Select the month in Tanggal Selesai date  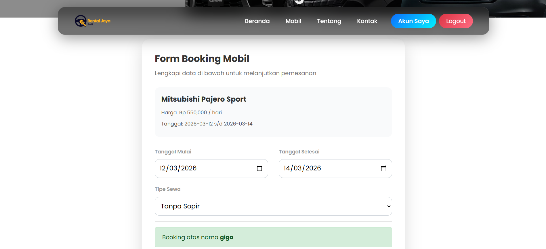pos(297,168)
